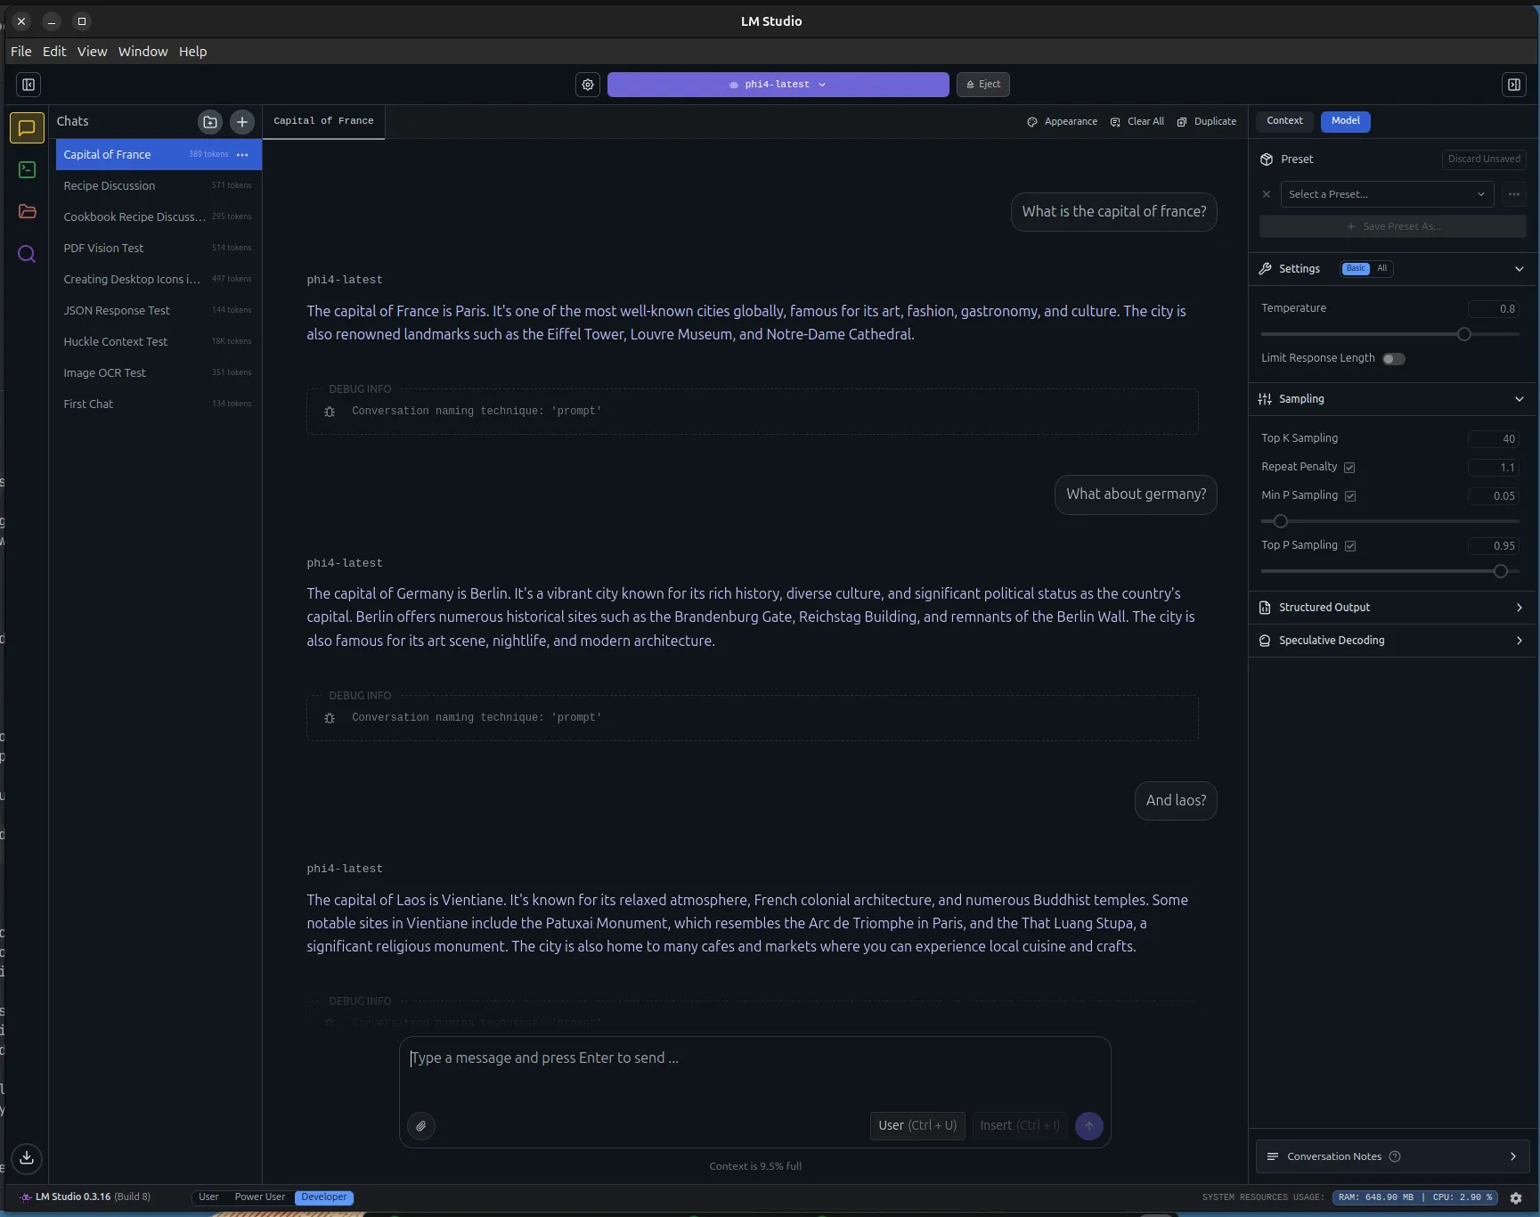Open options for Capital of France chat
The image size is (1540, 1217).
[x=242, y=155]
